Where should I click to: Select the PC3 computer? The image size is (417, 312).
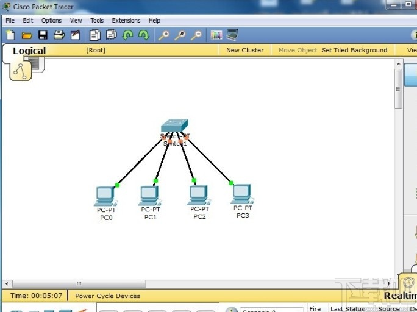pyautogui.click(x=242, y=194)
